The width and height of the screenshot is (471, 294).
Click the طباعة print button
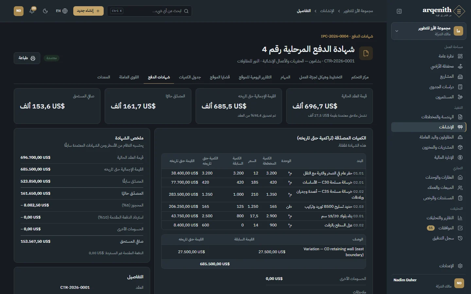tap(27, 58)
